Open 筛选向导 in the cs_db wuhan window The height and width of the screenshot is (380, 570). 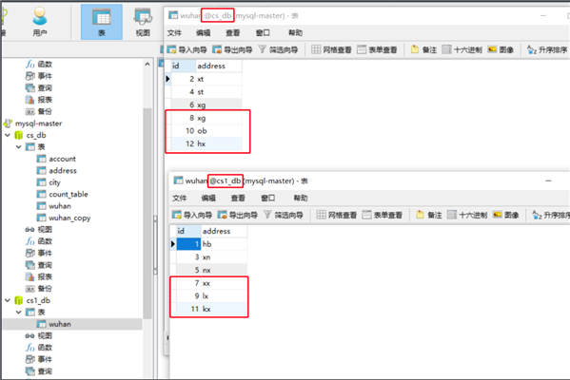278,49
